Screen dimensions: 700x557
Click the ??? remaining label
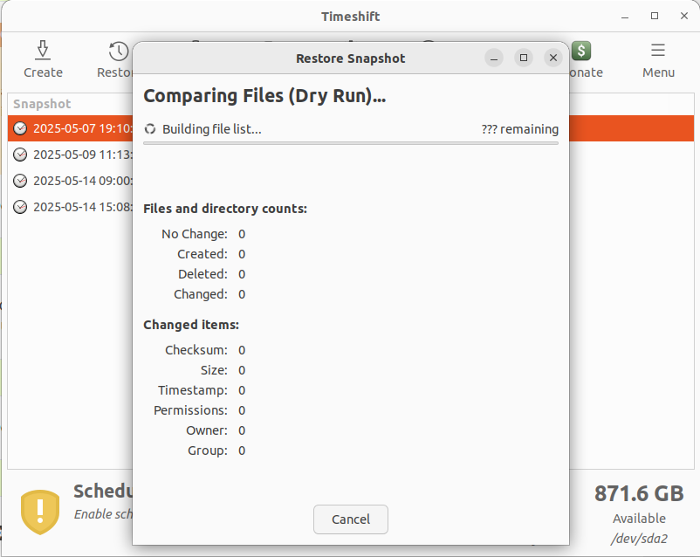click(519, 129)
